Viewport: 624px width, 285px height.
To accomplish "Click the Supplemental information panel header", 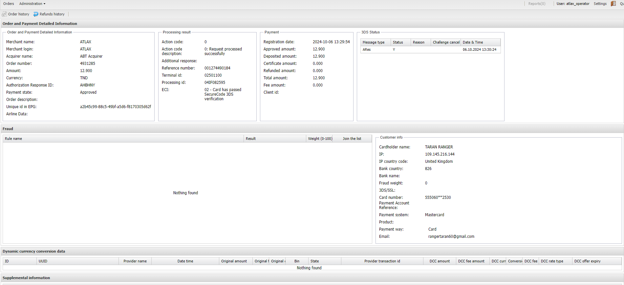I will point(26,278).
